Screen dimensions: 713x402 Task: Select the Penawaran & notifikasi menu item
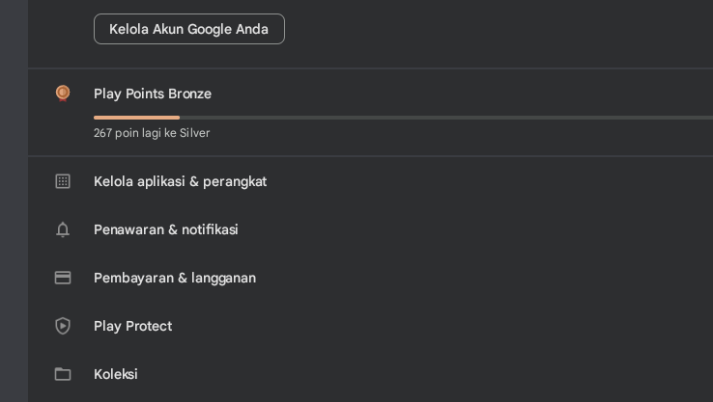[165, 229]
